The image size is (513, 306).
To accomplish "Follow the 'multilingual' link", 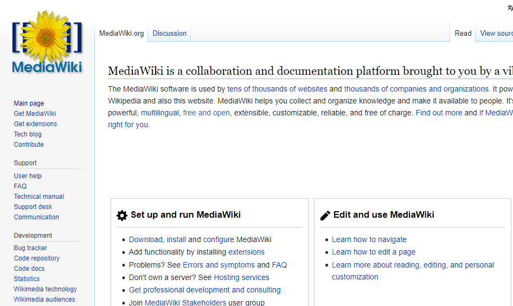I will pos(159,113).
